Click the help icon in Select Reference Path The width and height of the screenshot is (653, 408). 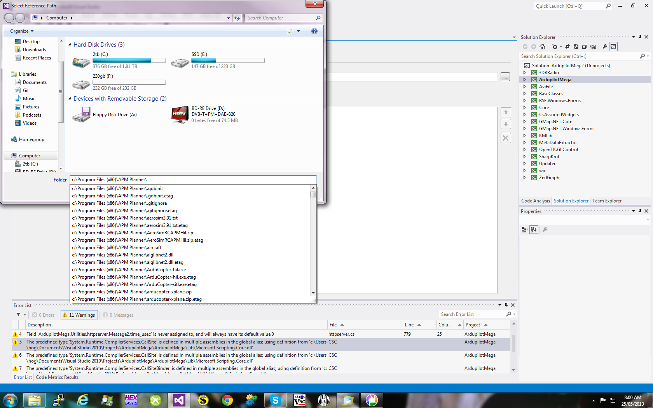click(x=314, y=31)
